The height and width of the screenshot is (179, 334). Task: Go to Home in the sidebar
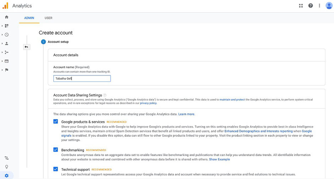click(x=7, y=17)
